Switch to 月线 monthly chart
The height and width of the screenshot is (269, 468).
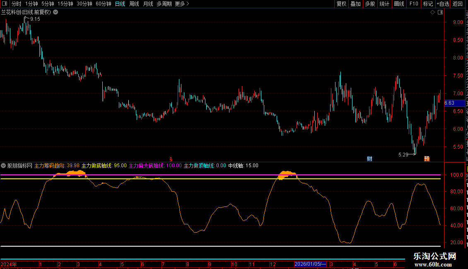pyautogui.click(x=148, y=4)
